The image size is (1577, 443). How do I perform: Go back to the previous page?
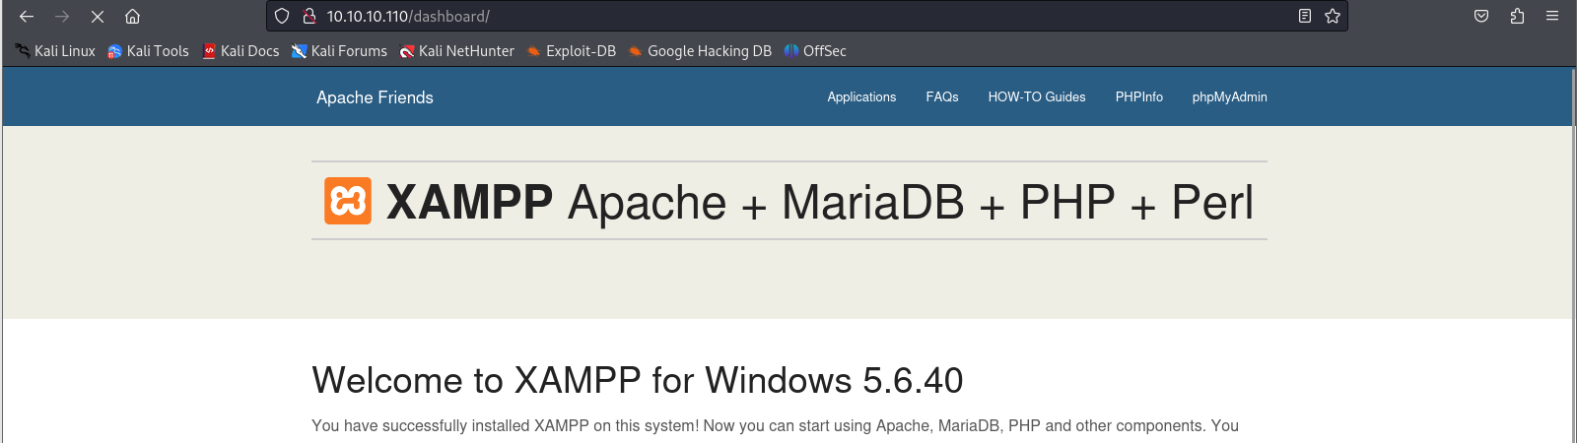tap(27, 16)
